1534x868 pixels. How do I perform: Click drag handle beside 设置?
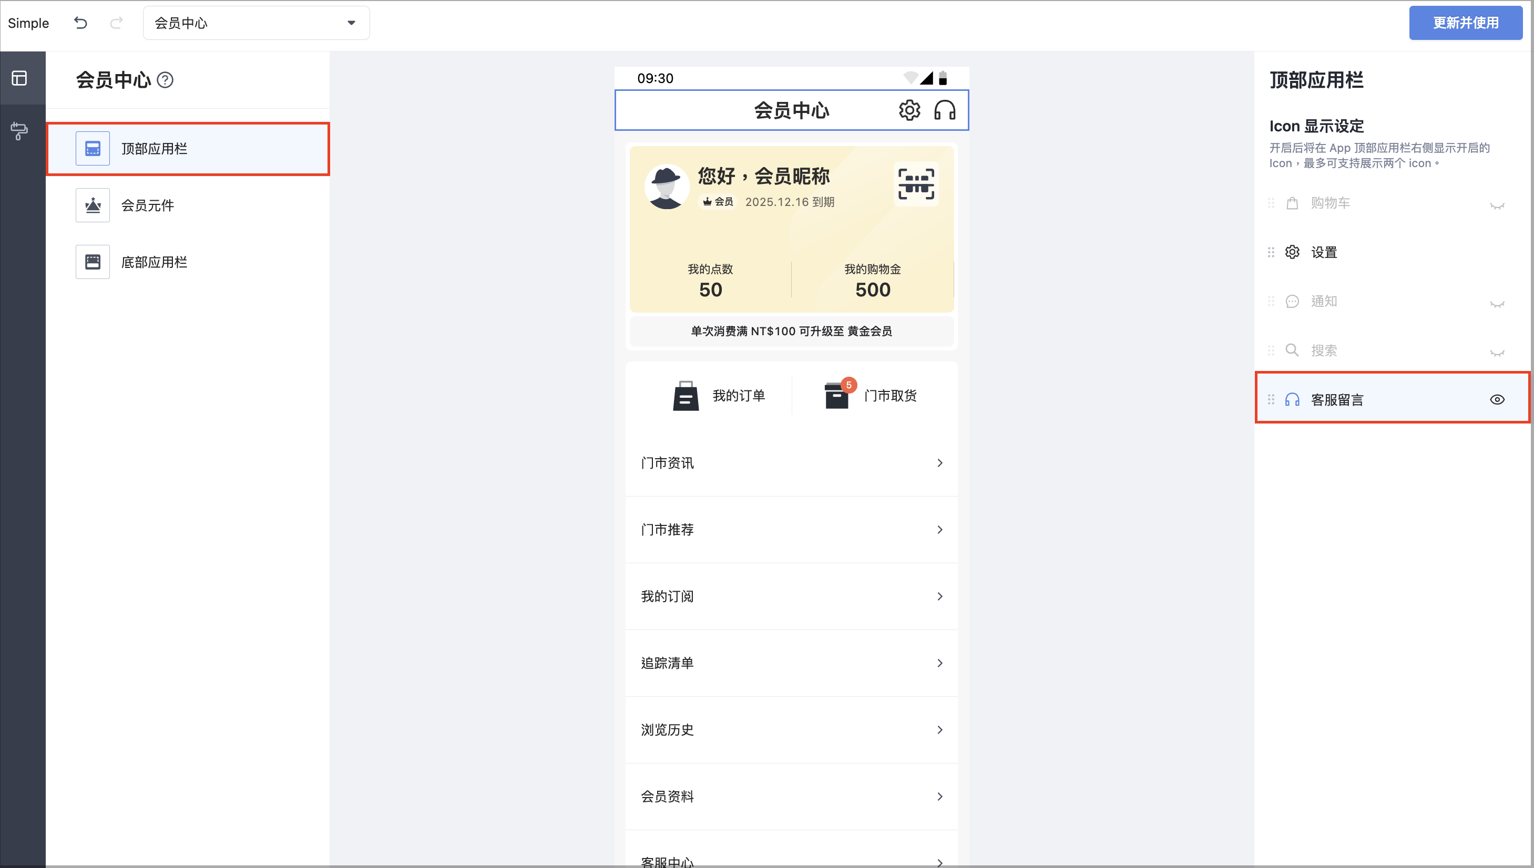[x=1271, y=252]
